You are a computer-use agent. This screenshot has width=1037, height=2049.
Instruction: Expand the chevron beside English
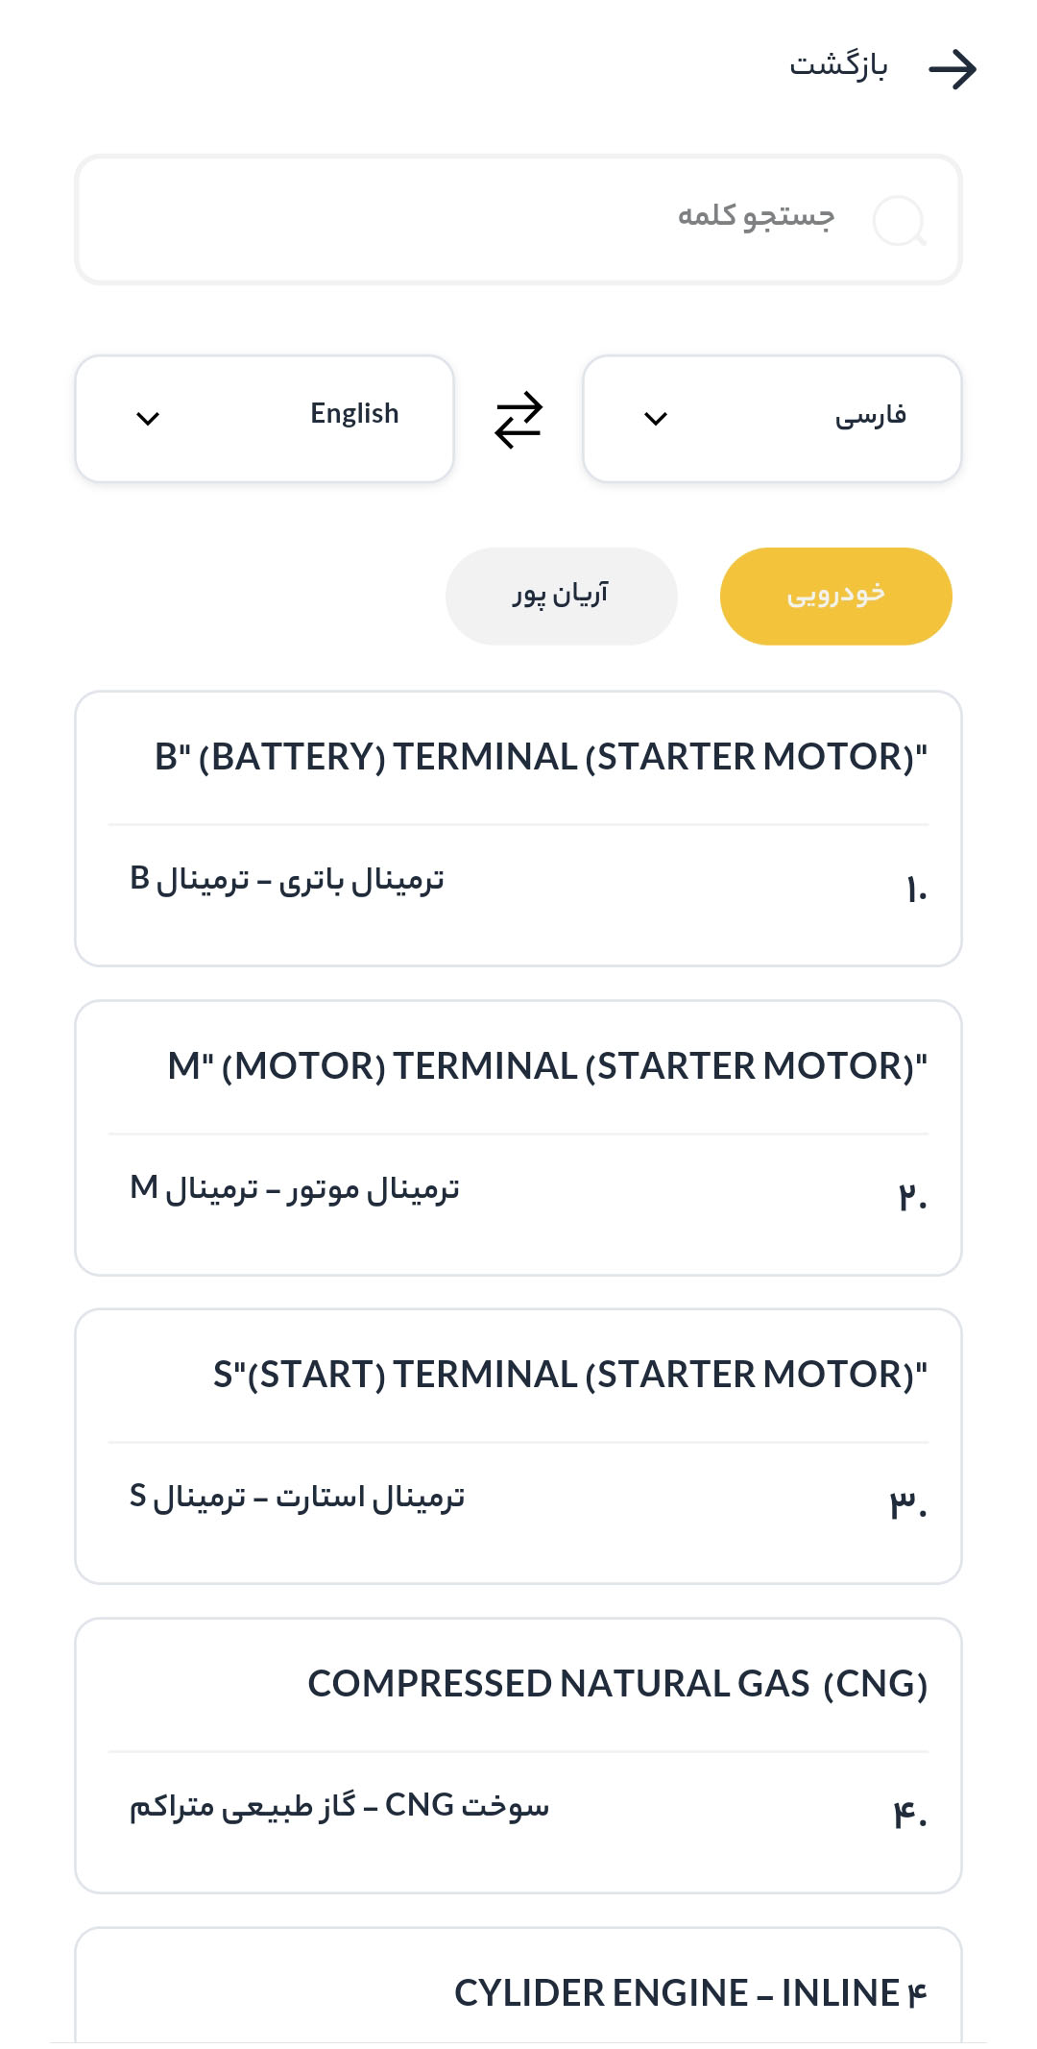click(x=148, y=419)
